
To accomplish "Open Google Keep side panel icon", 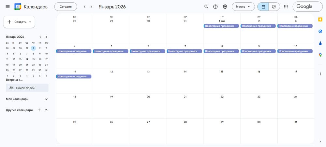I will 320,20.
